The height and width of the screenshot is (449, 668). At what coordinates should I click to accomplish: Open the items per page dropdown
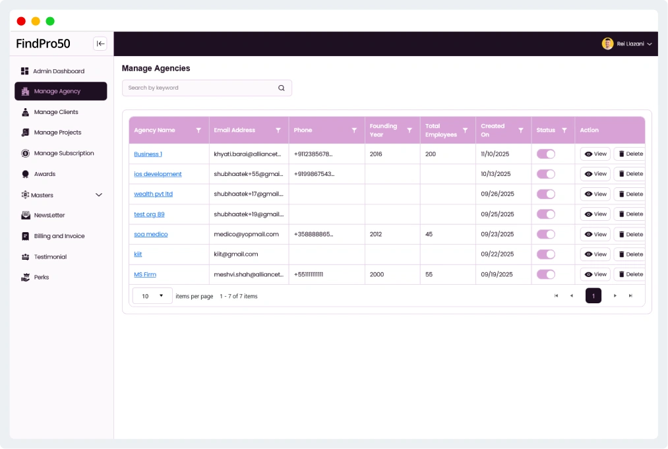pyautogui.click(x=152, y=296)
